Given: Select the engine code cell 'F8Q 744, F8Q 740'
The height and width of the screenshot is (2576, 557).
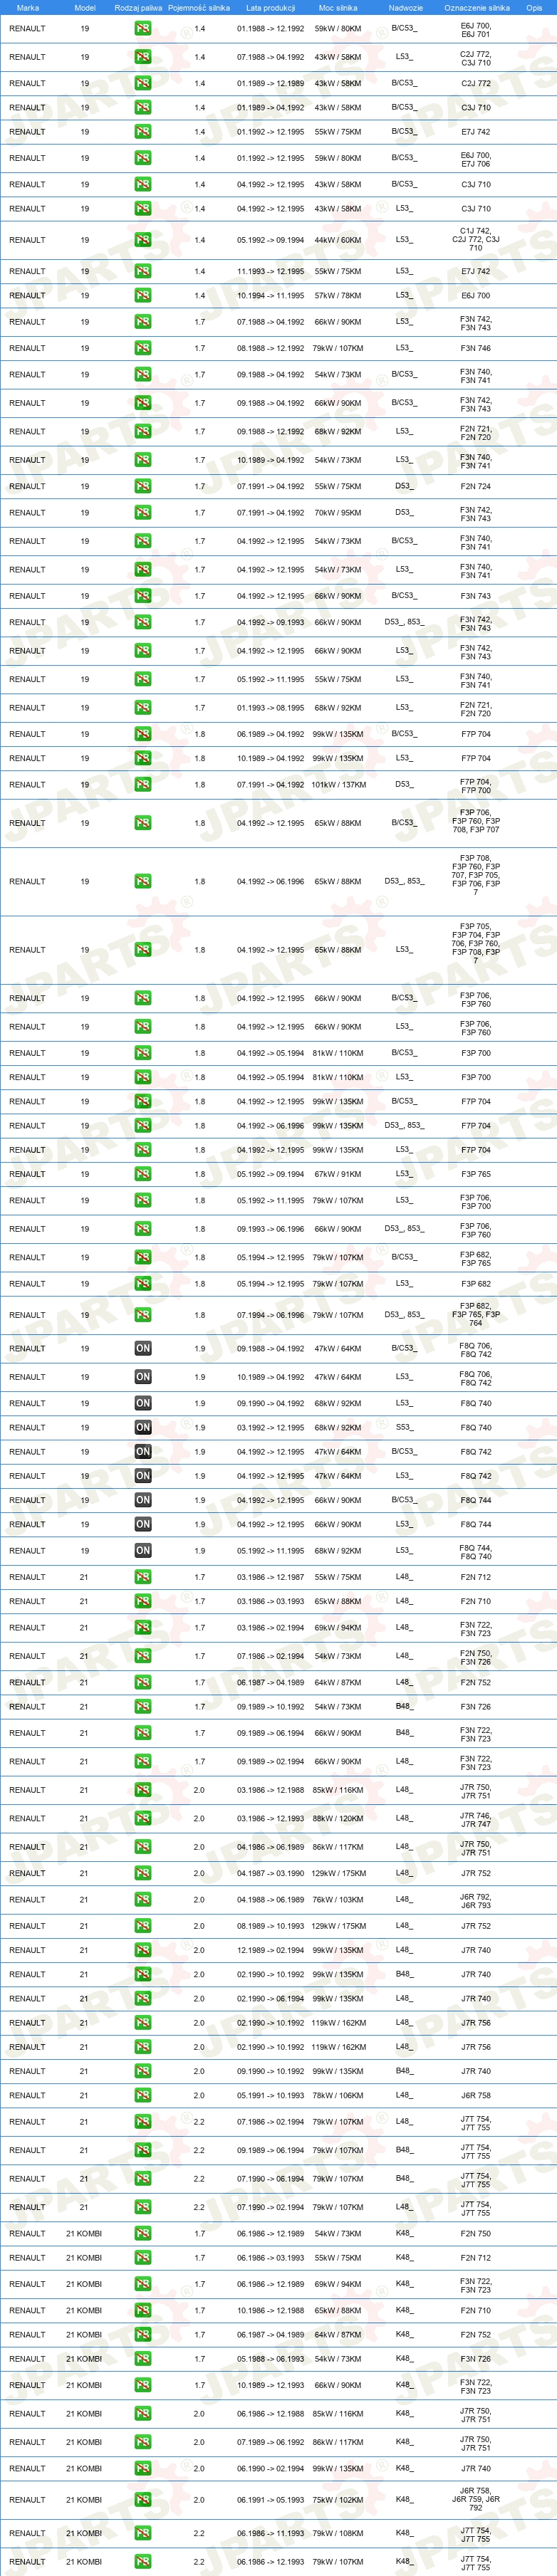Looking at the screenshot, I should pyautogui.click(x=476, y=1551).
